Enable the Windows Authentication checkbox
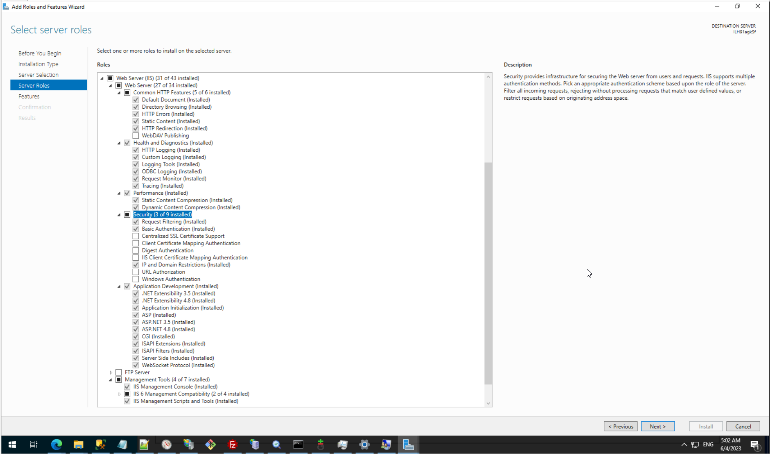 (136, 279)
